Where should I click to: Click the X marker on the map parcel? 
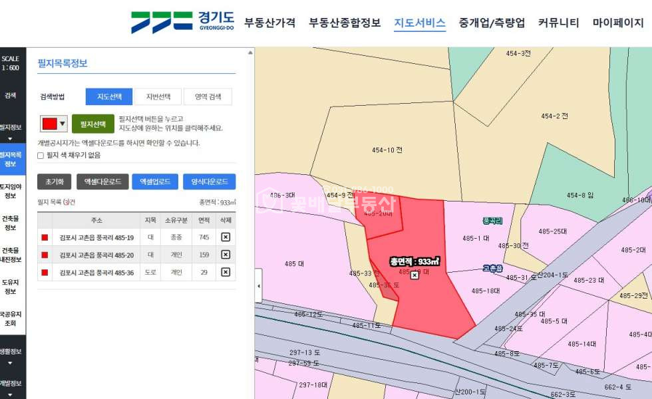coord(414,275)
